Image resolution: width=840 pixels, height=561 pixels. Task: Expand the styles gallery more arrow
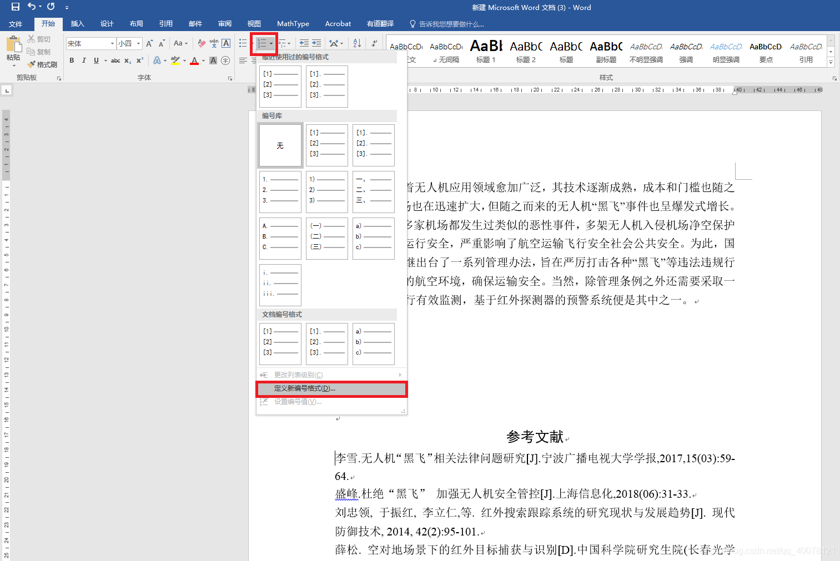click(x=831, y=62)
